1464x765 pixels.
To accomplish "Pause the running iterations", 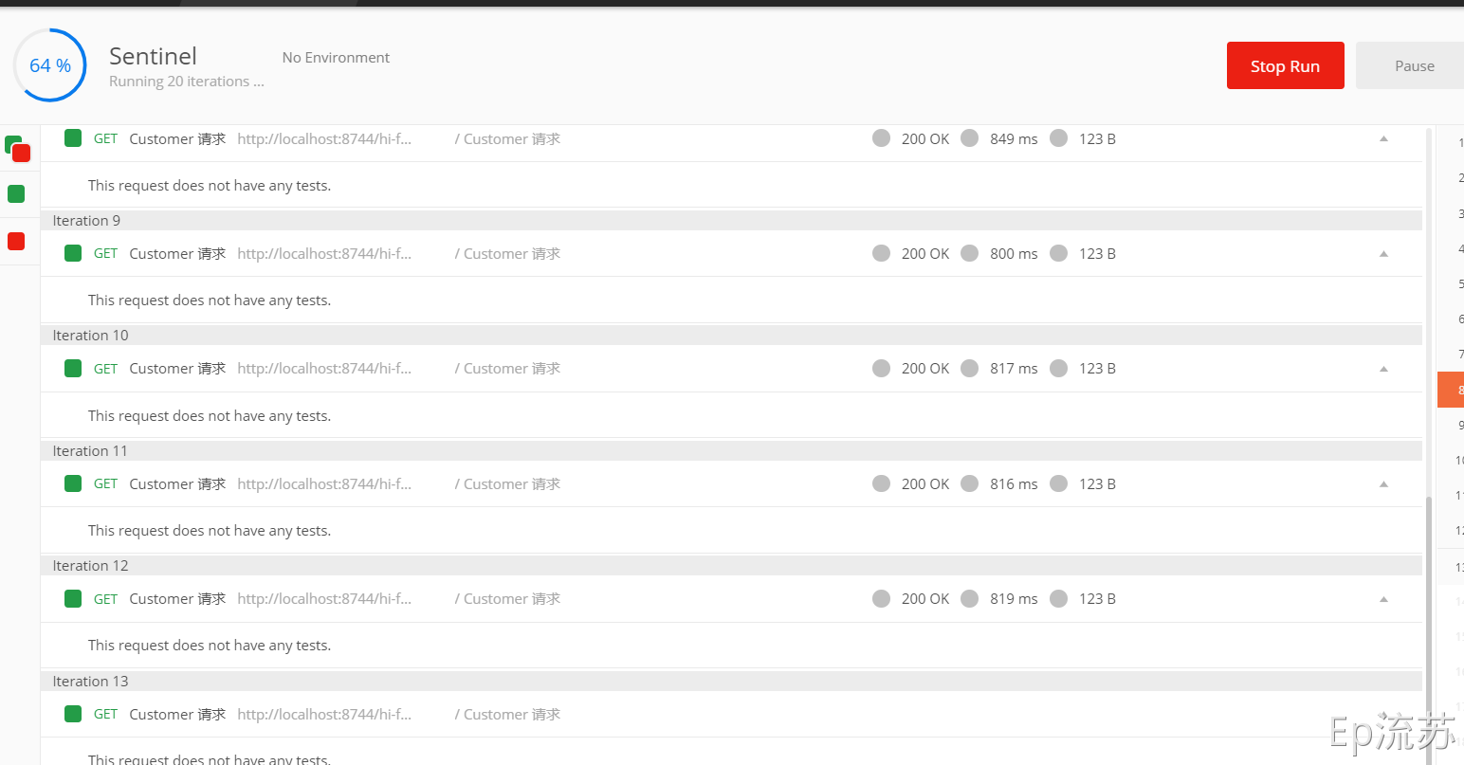I will (1410, 65).
